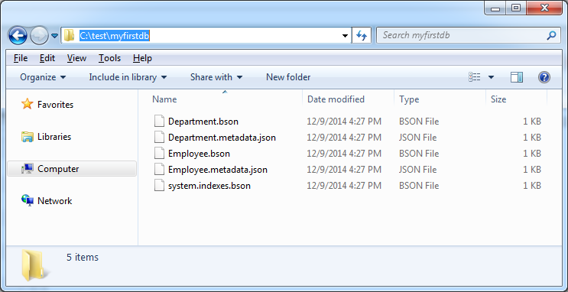Viewport: 568px width, 292px height.
Task: Open the Share with menu button
Action: [x=216, y=77]
